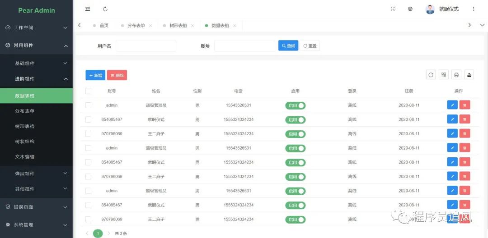Open the vertical three-dots more menu

pyautogui.click(x=474, y=9)
